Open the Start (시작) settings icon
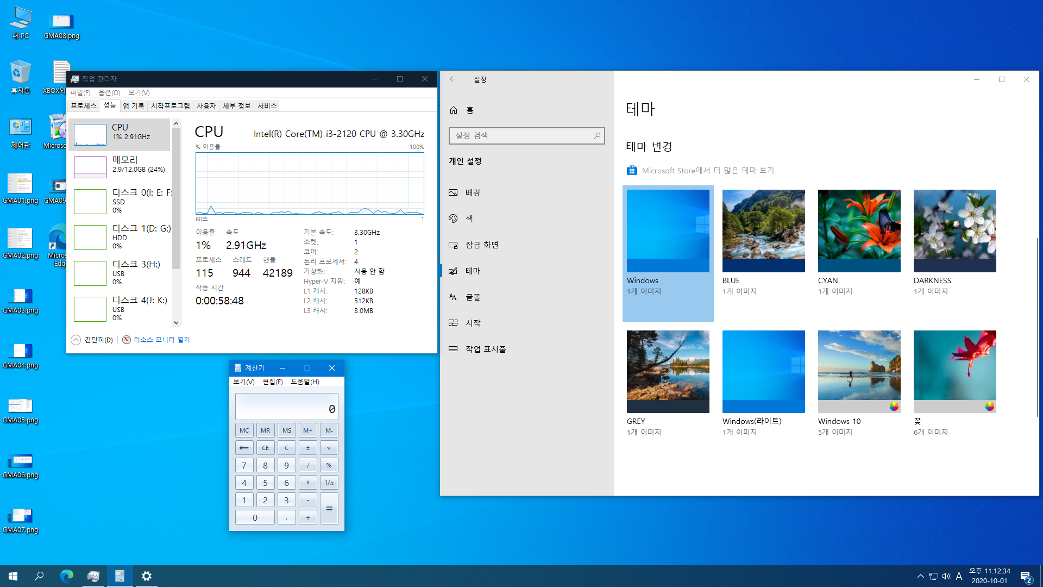The width and height of the screenshot is (1043, 587). (x=454, y=323)
